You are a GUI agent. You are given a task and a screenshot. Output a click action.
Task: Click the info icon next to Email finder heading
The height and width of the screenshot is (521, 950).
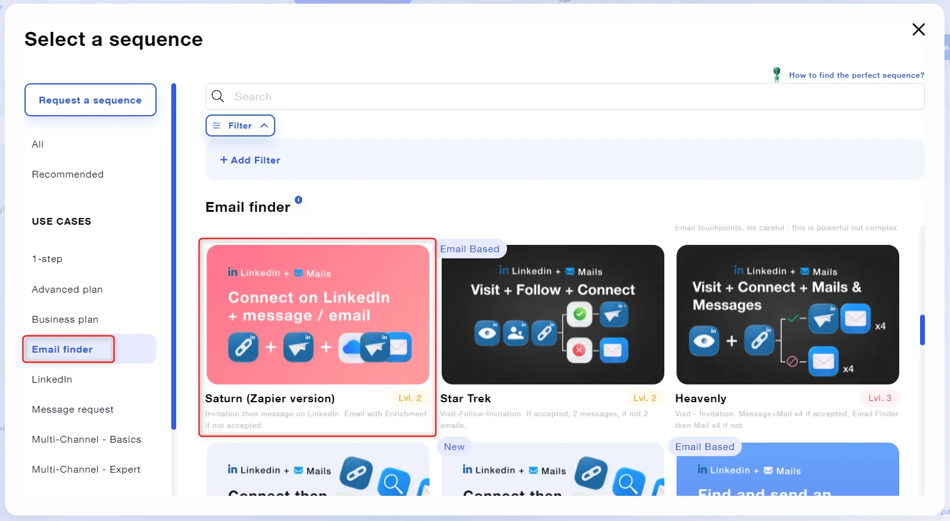pos(299,200)
